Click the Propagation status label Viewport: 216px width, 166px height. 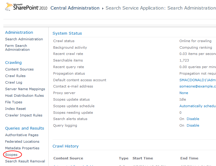point(69,73)
